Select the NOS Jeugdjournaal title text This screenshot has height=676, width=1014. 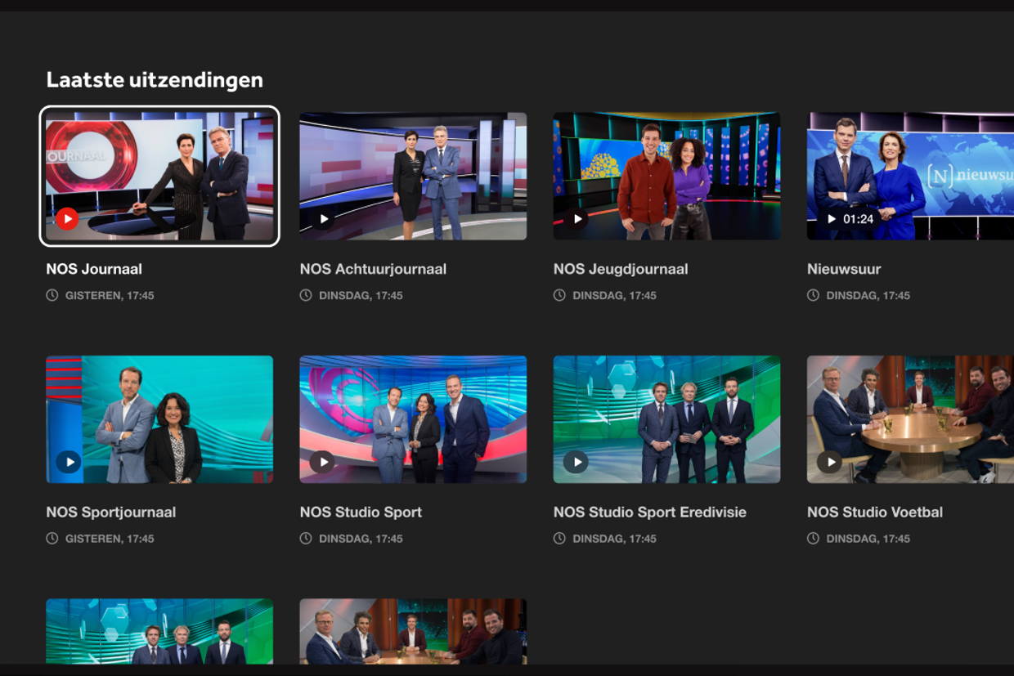pos(621,269)
